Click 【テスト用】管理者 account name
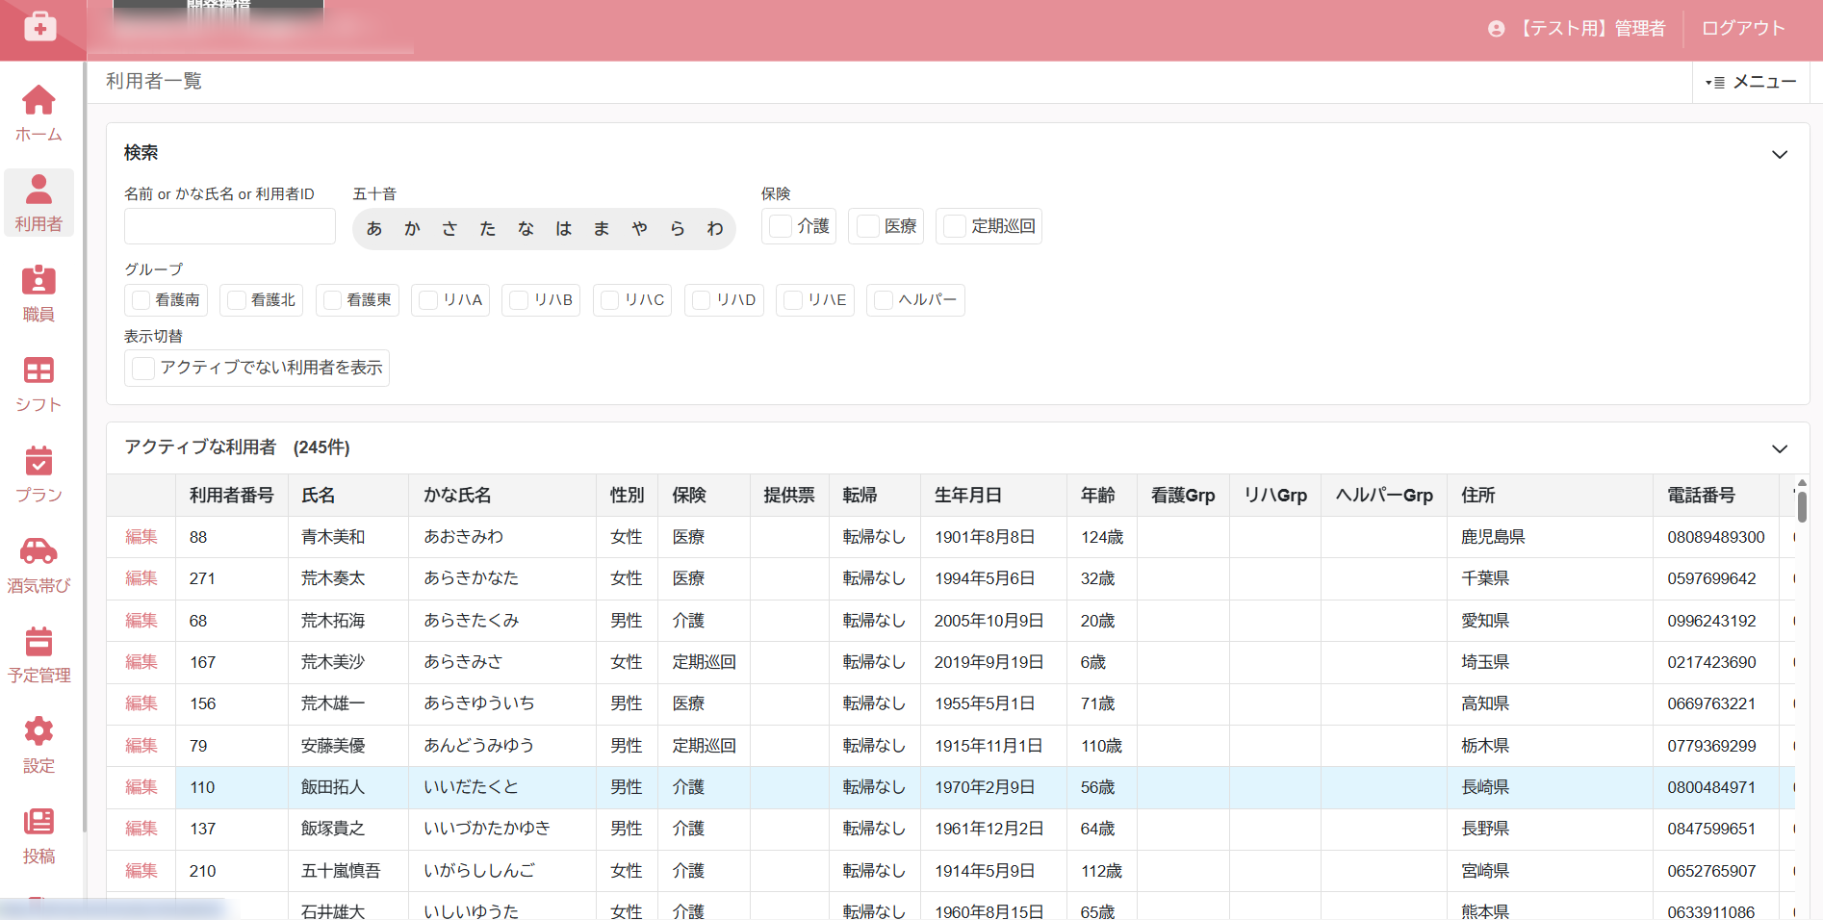Image resolution: width=1823 pixels, height=920 pixels. tap(1591, 29)
